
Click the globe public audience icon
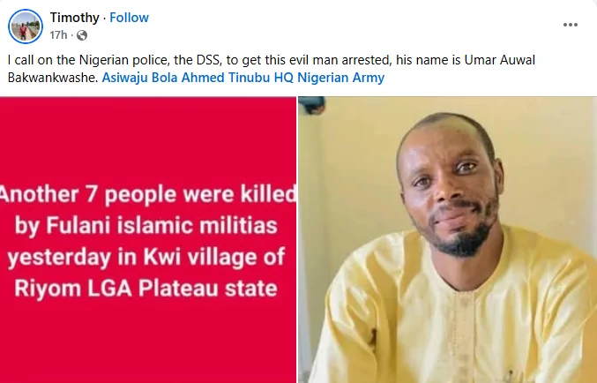click(x=82, y=35)
